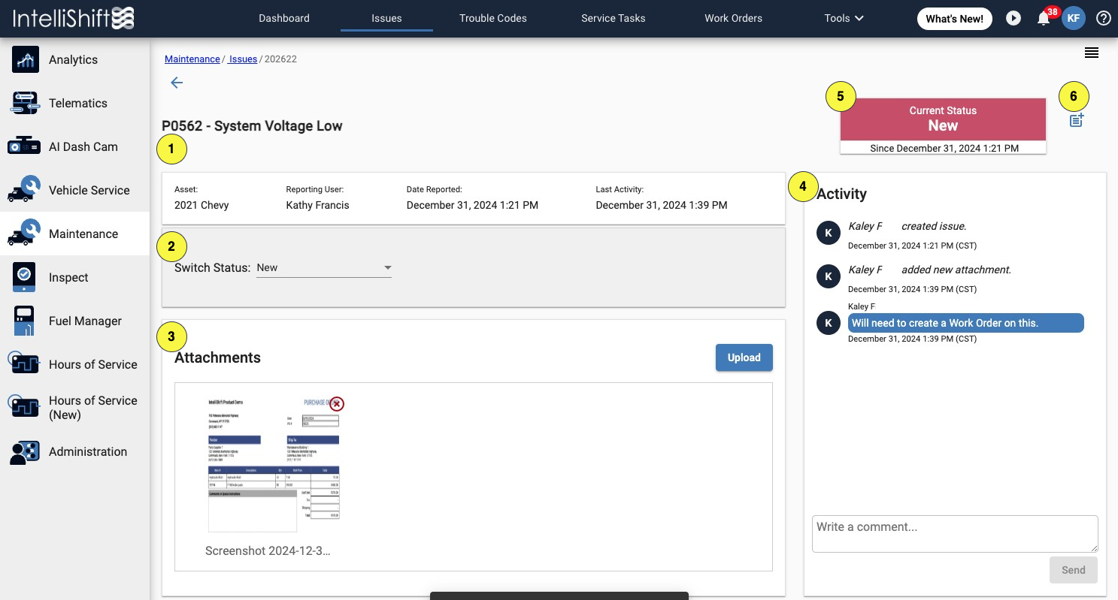Remove the attachment with red X icon

tap(337, 404)
